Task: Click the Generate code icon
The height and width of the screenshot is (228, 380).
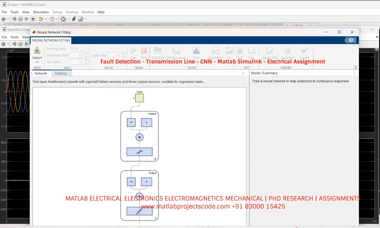Action: pyautogui.click(x=288, y=51)
